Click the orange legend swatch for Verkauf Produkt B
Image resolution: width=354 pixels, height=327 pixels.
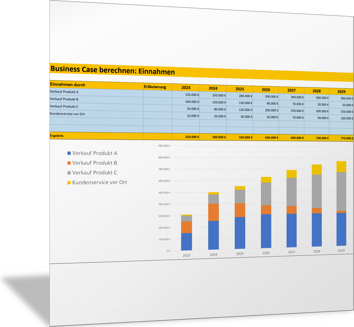tap(69, 163)
